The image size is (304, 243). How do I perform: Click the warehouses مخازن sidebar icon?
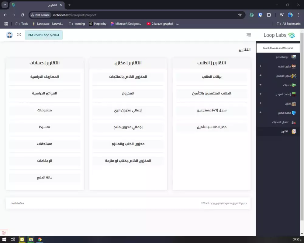point(293,103)
